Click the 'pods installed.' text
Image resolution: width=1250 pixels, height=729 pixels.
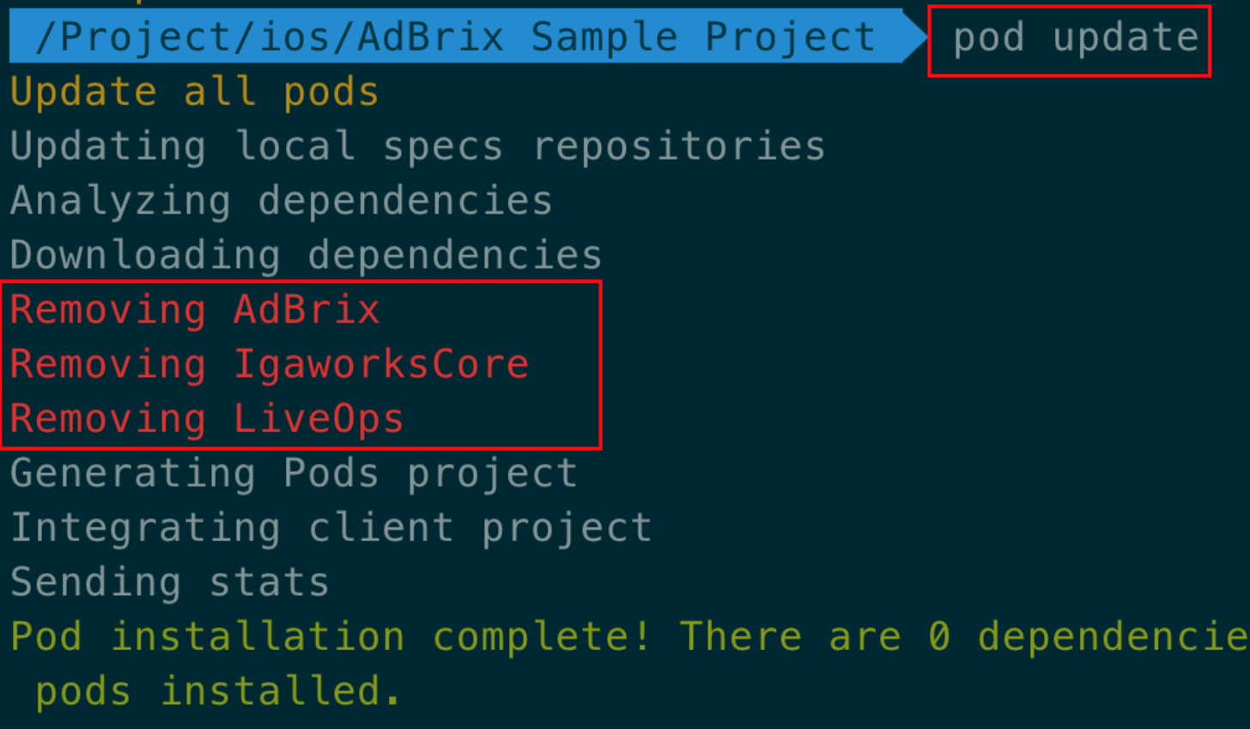tap(218, 692)
